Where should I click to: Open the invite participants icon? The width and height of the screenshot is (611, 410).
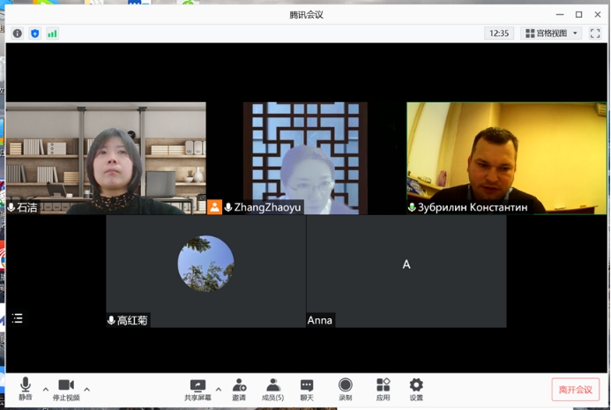(x=239, y=388)
